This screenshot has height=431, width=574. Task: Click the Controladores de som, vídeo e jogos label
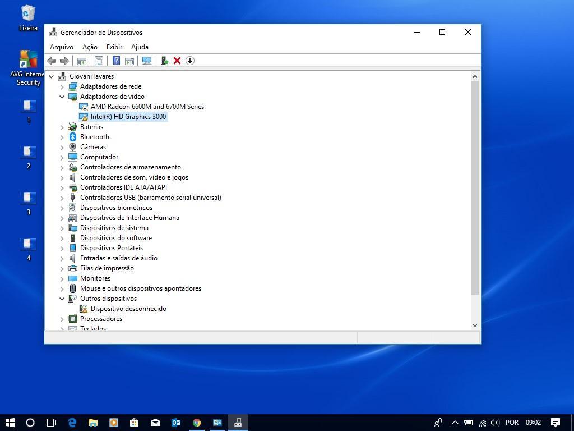[134, 177]
